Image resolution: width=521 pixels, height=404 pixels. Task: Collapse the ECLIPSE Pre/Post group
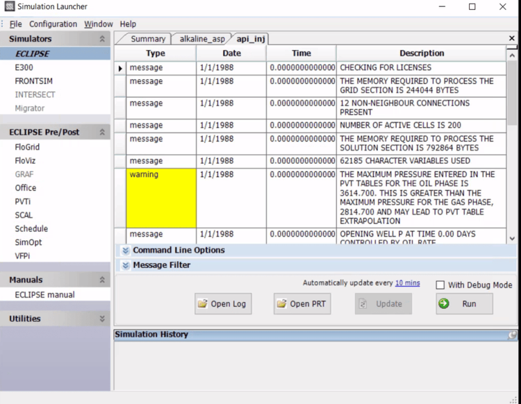point(102,132)
